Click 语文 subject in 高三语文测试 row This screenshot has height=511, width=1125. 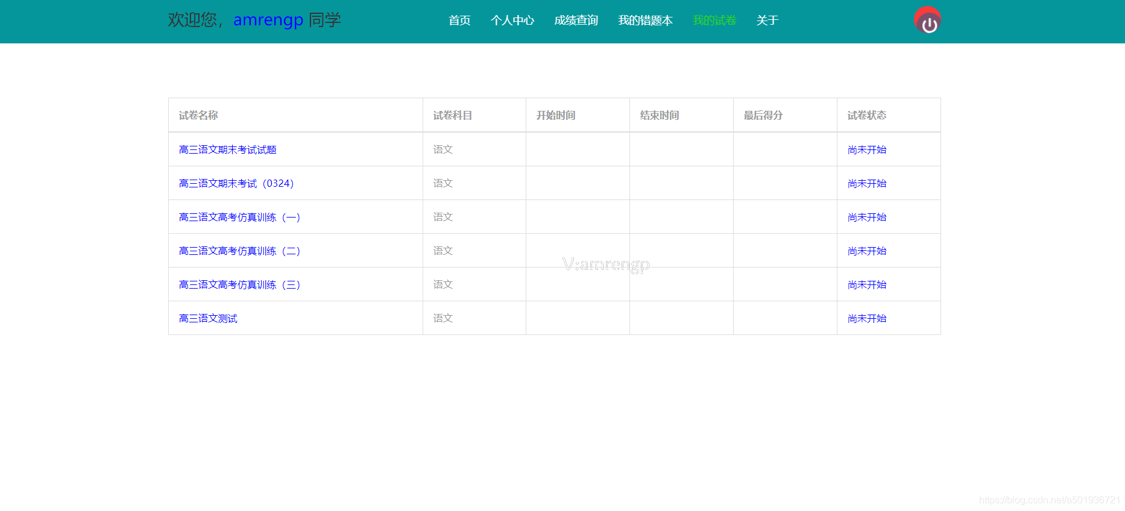tap(443, 318)
